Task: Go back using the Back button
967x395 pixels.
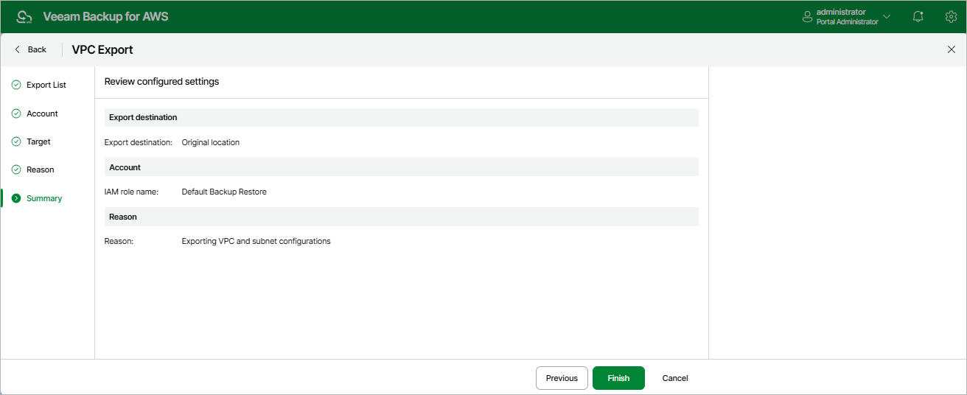Action: pyautogui.click(x=30, y=49)
